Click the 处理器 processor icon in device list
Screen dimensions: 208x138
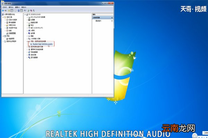[x=29, y=20]
